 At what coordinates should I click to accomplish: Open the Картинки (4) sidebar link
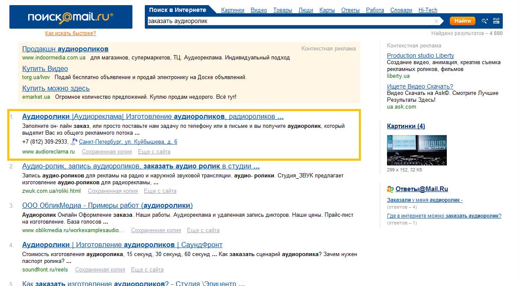(406, 126)
